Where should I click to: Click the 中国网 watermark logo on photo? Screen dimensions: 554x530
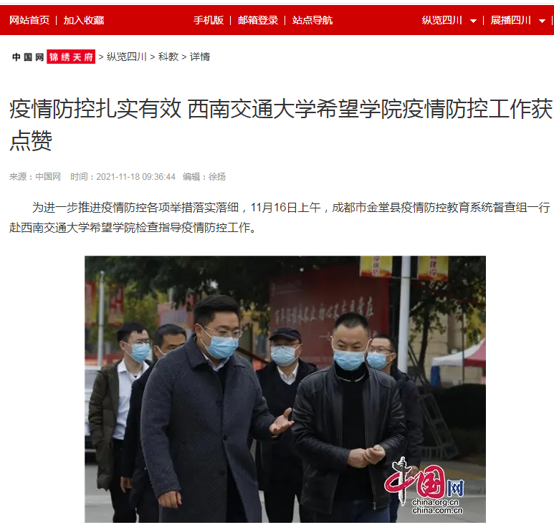(425, 486)
